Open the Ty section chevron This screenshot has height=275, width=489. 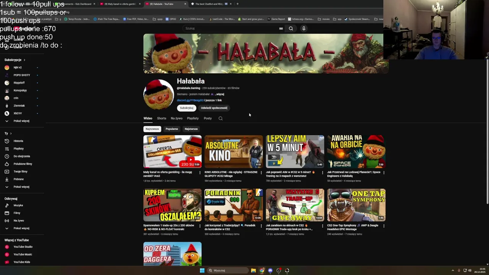(x=11, y=133)
